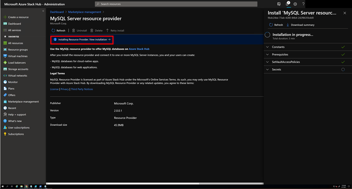Image resolution: width=352 pixels, height=189 pixels.
Task: Select Create a resource
Action: [x=18, y=17]
